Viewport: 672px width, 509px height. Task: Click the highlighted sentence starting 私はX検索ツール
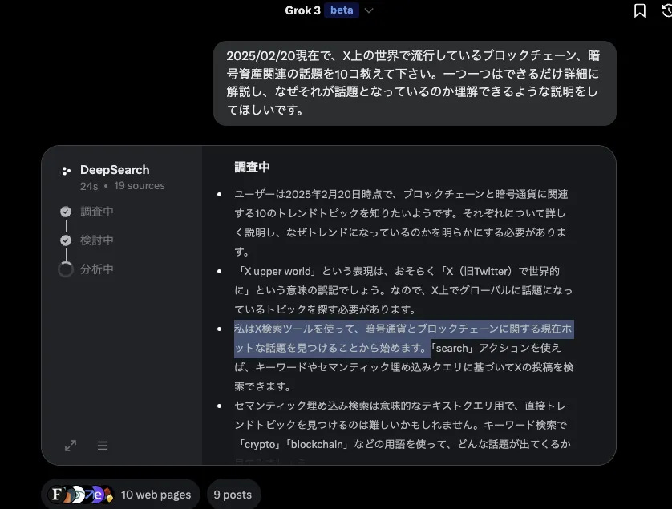(403, 338)
